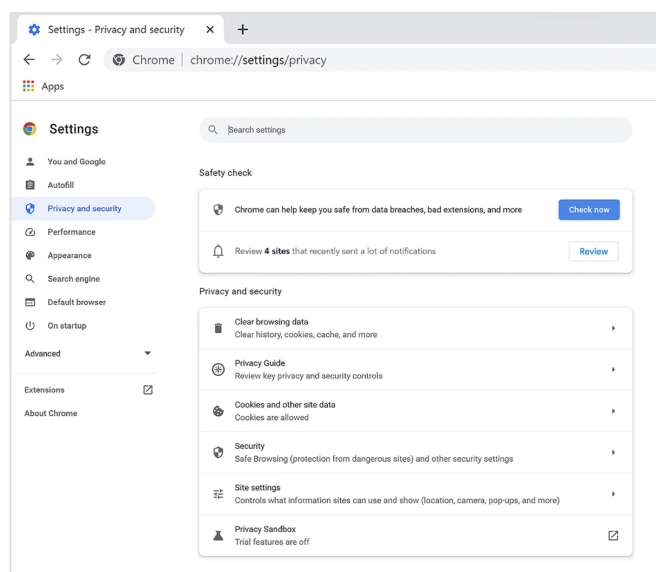Select the You and Google profile icon
Image resolution: width=656 pixels, height=572 pixels.
click(30, 161)
